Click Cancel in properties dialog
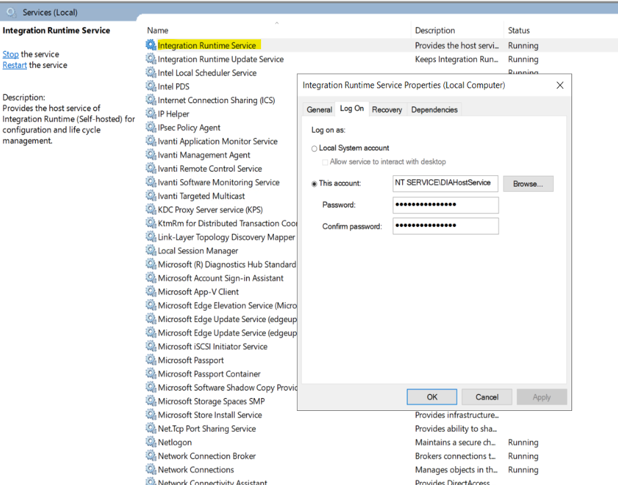This screenshot has width=618, height=485. pyautogui.click(x=486, y=397)
